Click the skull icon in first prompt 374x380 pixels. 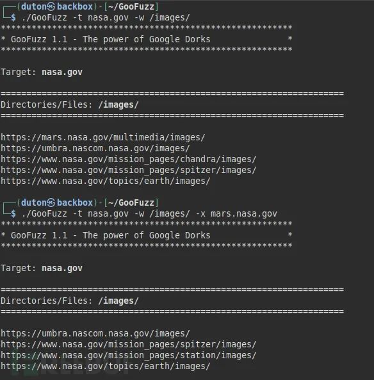[51, 7]
